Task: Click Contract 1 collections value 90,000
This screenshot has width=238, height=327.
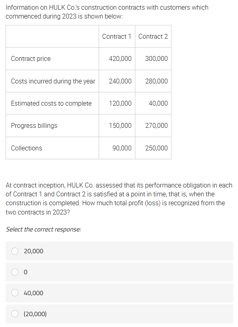Action: [122, 148]
